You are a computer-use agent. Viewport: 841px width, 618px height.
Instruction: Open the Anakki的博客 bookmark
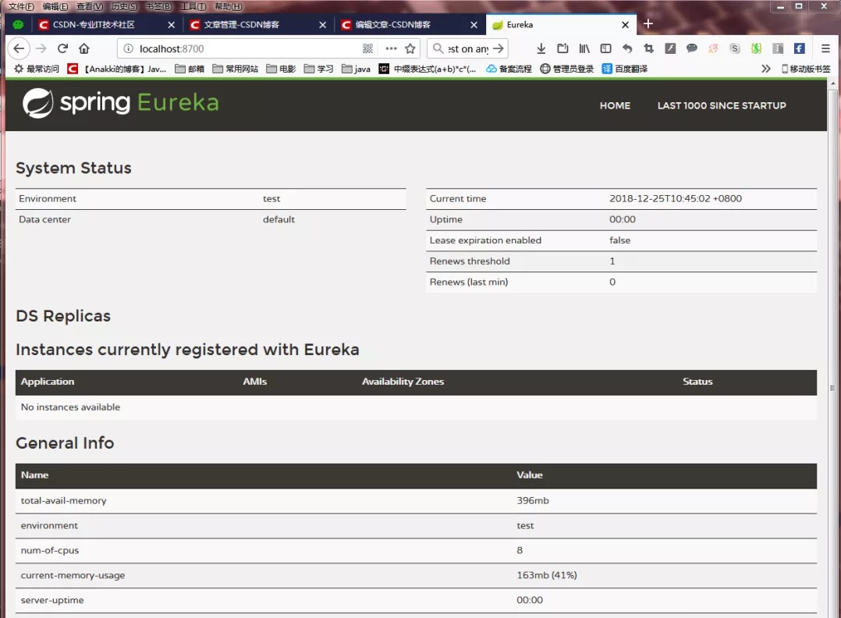(116, 69)
